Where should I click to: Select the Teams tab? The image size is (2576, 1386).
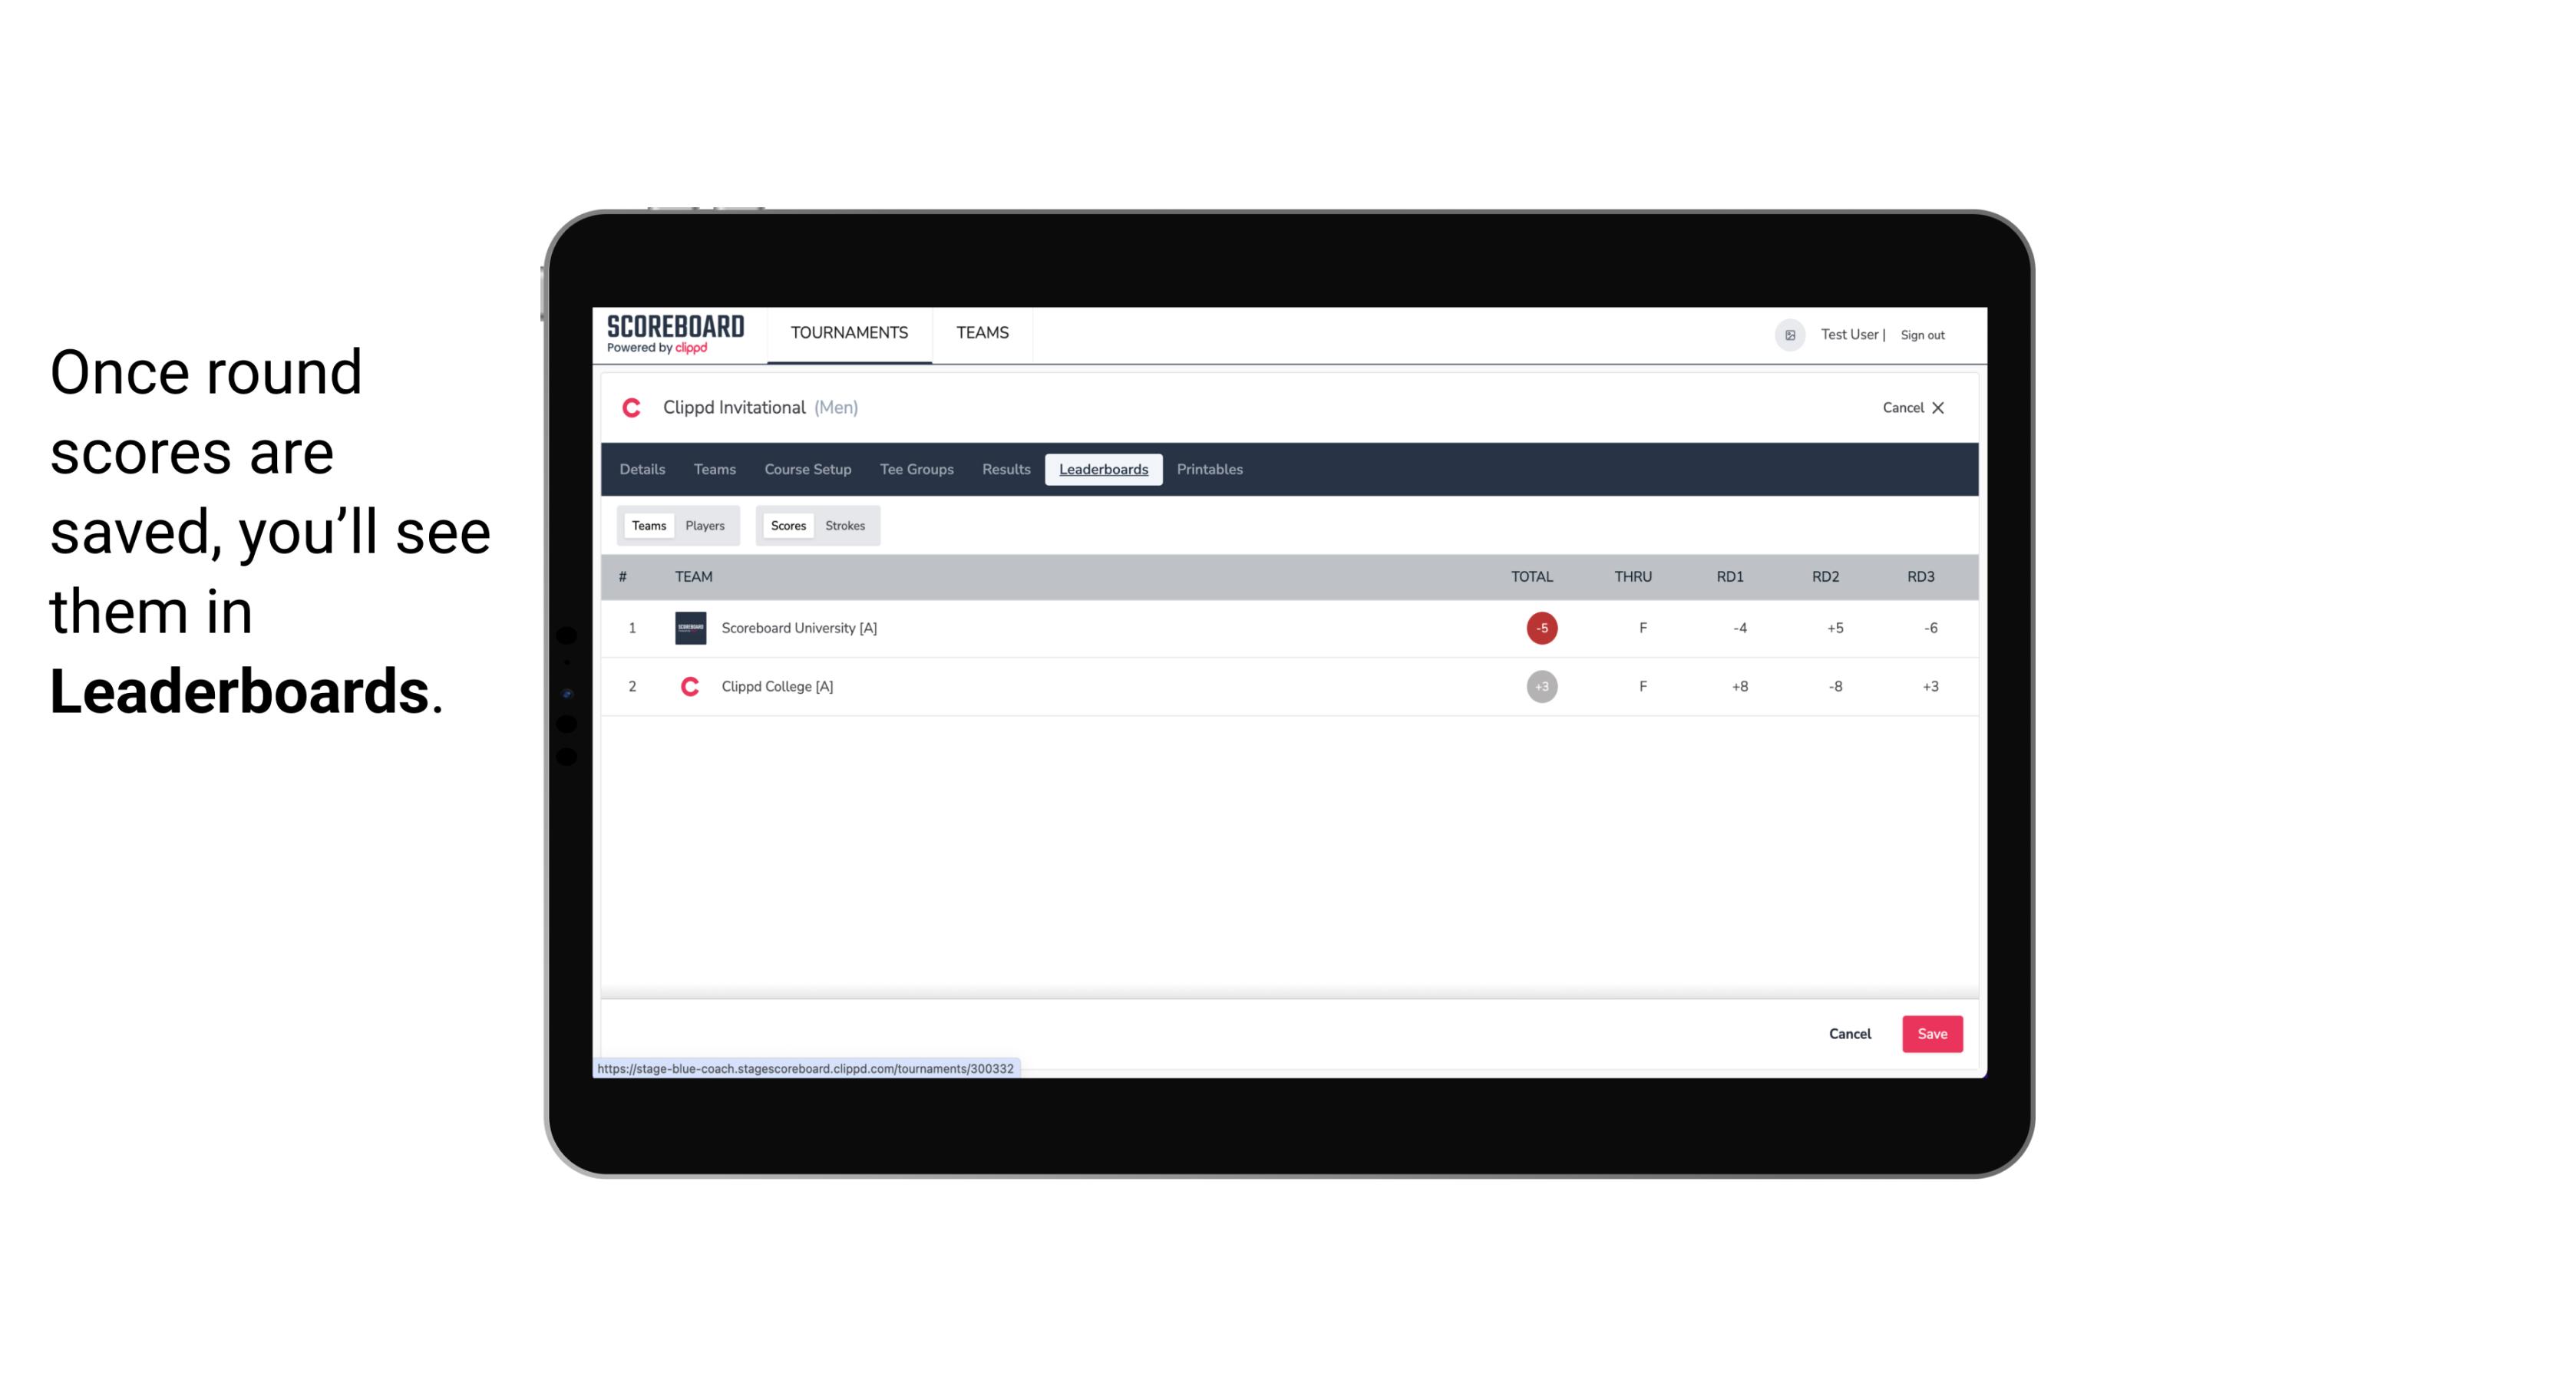point(646,526)
